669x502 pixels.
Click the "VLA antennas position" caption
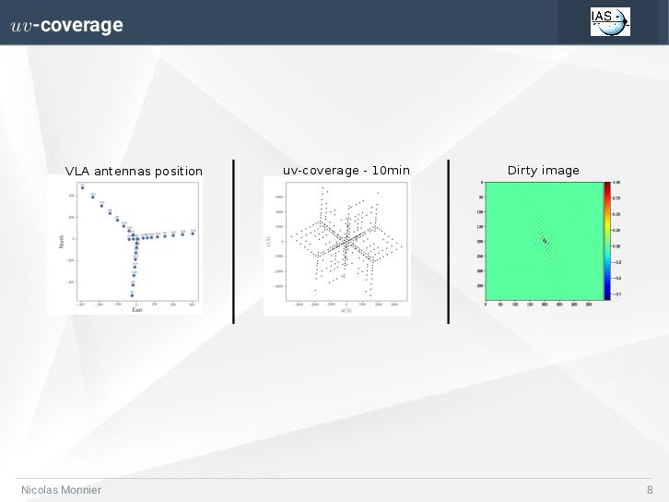134,171
